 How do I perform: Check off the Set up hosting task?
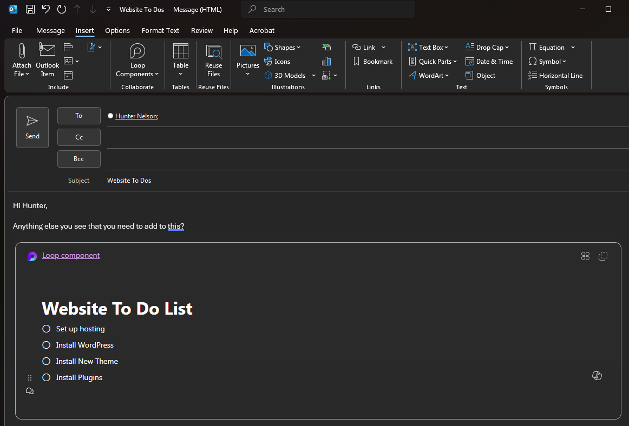[x=47, y=329]
